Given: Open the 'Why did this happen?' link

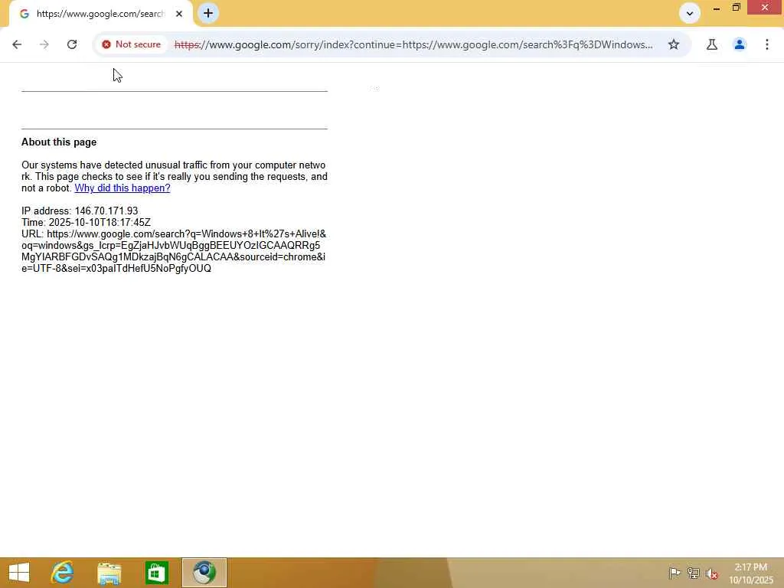Looking at the screenshot, I should pos(122,188).
